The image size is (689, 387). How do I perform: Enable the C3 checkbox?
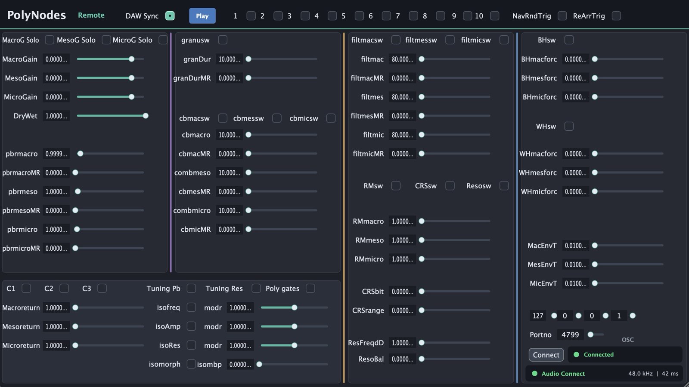[x=102, y=289]
